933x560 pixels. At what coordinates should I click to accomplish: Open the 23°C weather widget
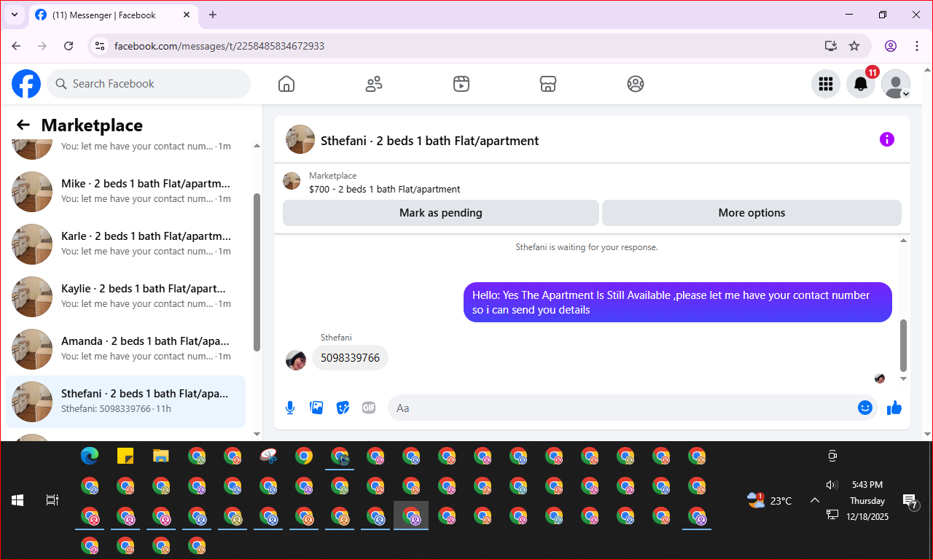point(769,500)
